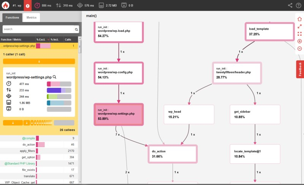
Task: Click magnifier icon beside wordpress/wp-settings.php
Action: 54,77
